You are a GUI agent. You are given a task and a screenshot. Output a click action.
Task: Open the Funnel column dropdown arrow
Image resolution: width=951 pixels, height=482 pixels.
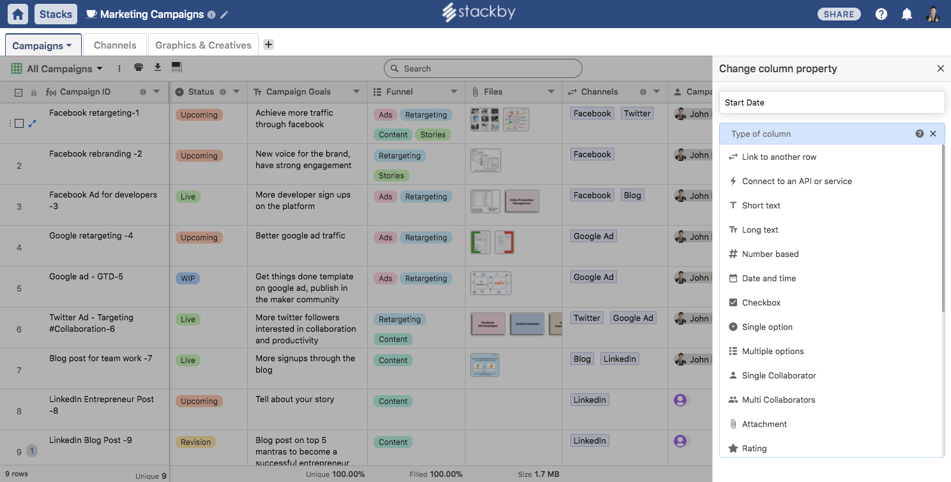(x=454, y=92)
